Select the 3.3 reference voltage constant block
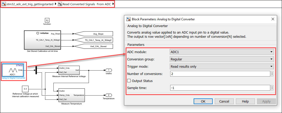The width and height of the screenshot is (282, 113). [x=25, y=89]
